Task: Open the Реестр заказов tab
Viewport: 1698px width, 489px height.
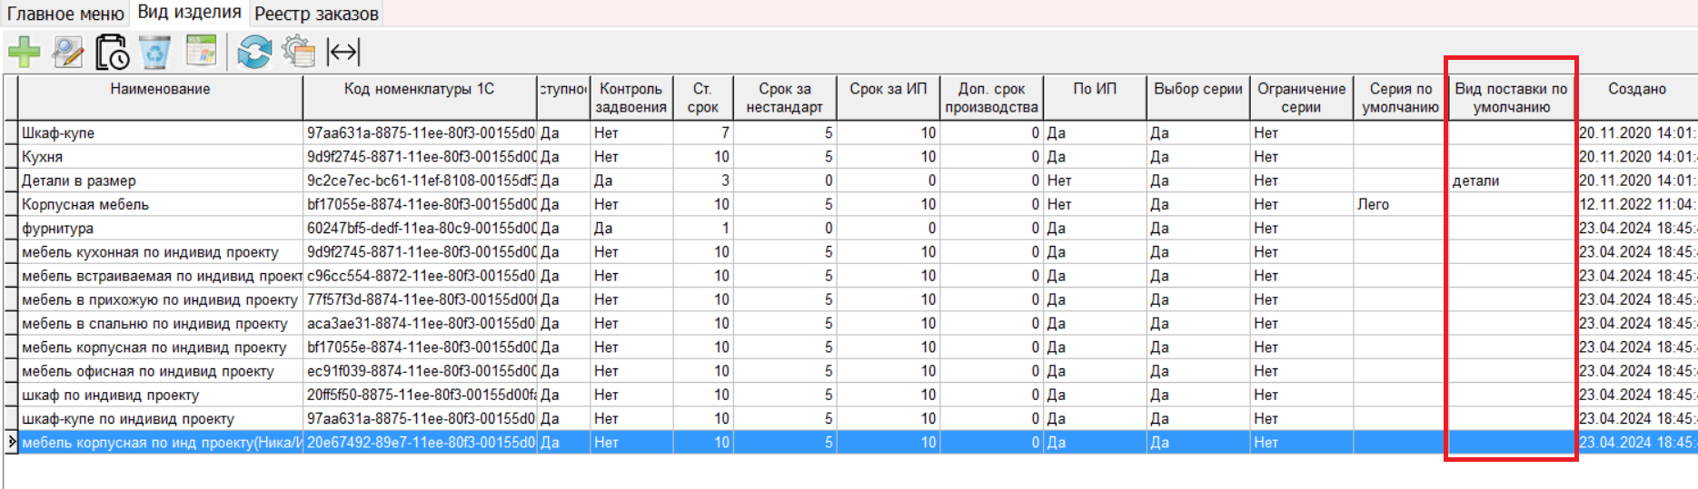Action: [316, 14]
